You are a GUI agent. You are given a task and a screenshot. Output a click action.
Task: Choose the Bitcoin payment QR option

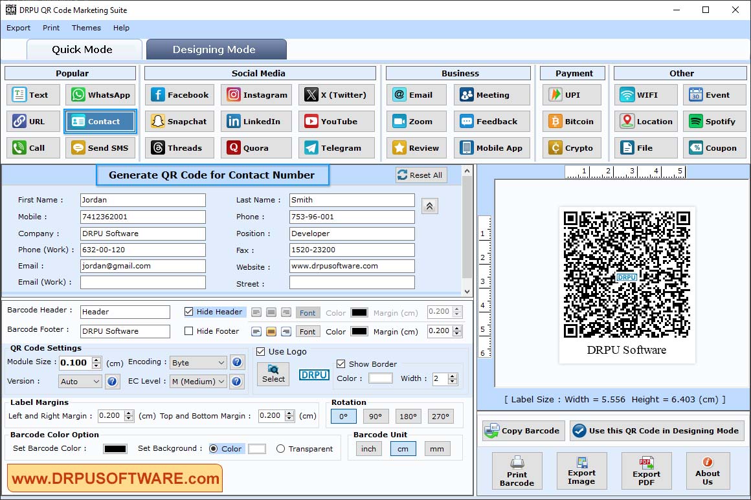[x=572, y=122]
